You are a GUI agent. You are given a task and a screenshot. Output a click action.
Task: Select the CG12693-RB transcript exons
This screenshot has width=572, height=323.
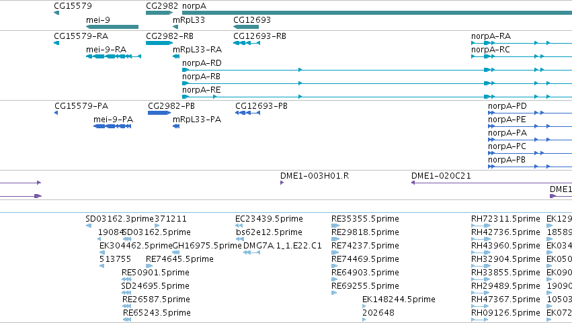pyautogui.click(x=247, y=43)
